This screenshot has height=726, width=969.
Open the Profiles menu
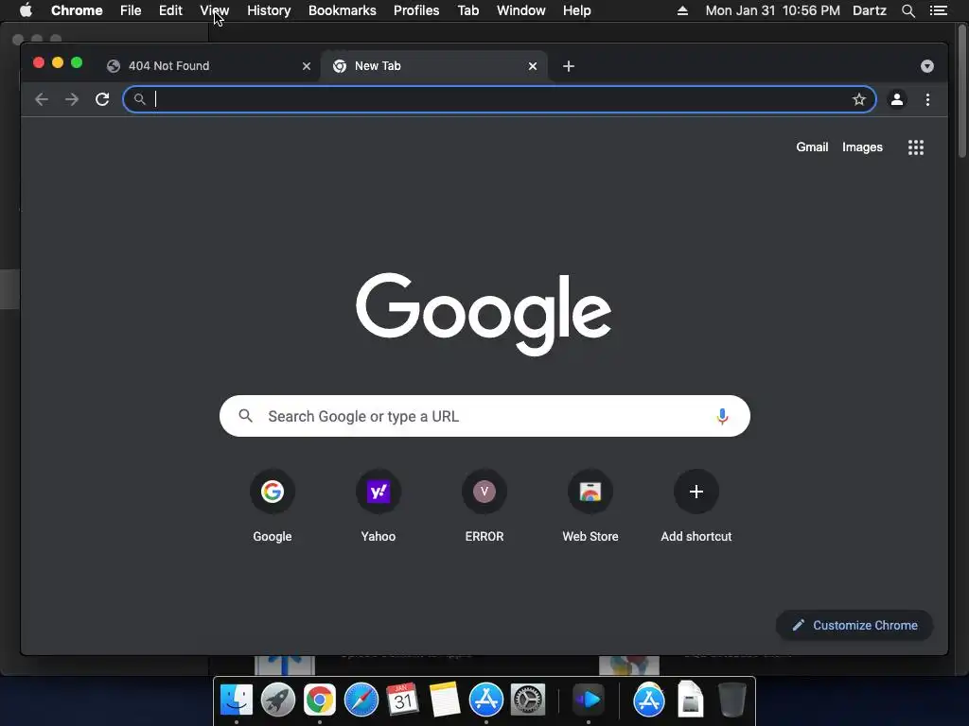tap(416, 10)
